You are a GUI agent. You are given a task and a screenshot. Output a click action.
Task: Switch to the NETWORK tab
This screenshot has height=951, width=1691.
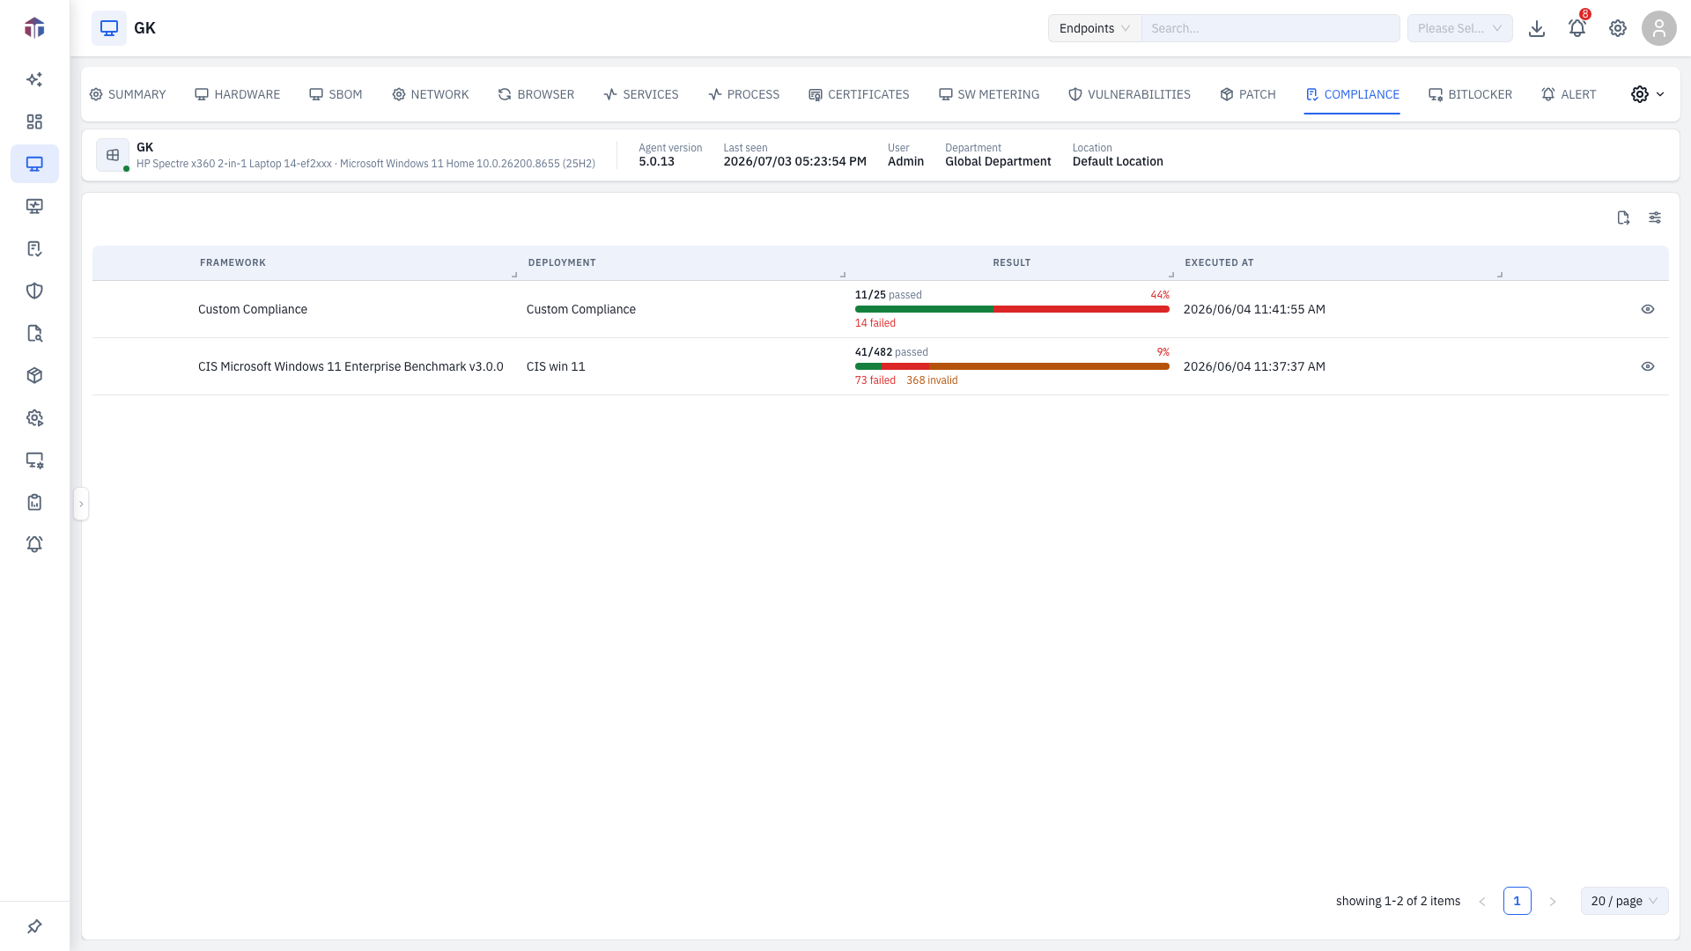click(x=430, y=94)
